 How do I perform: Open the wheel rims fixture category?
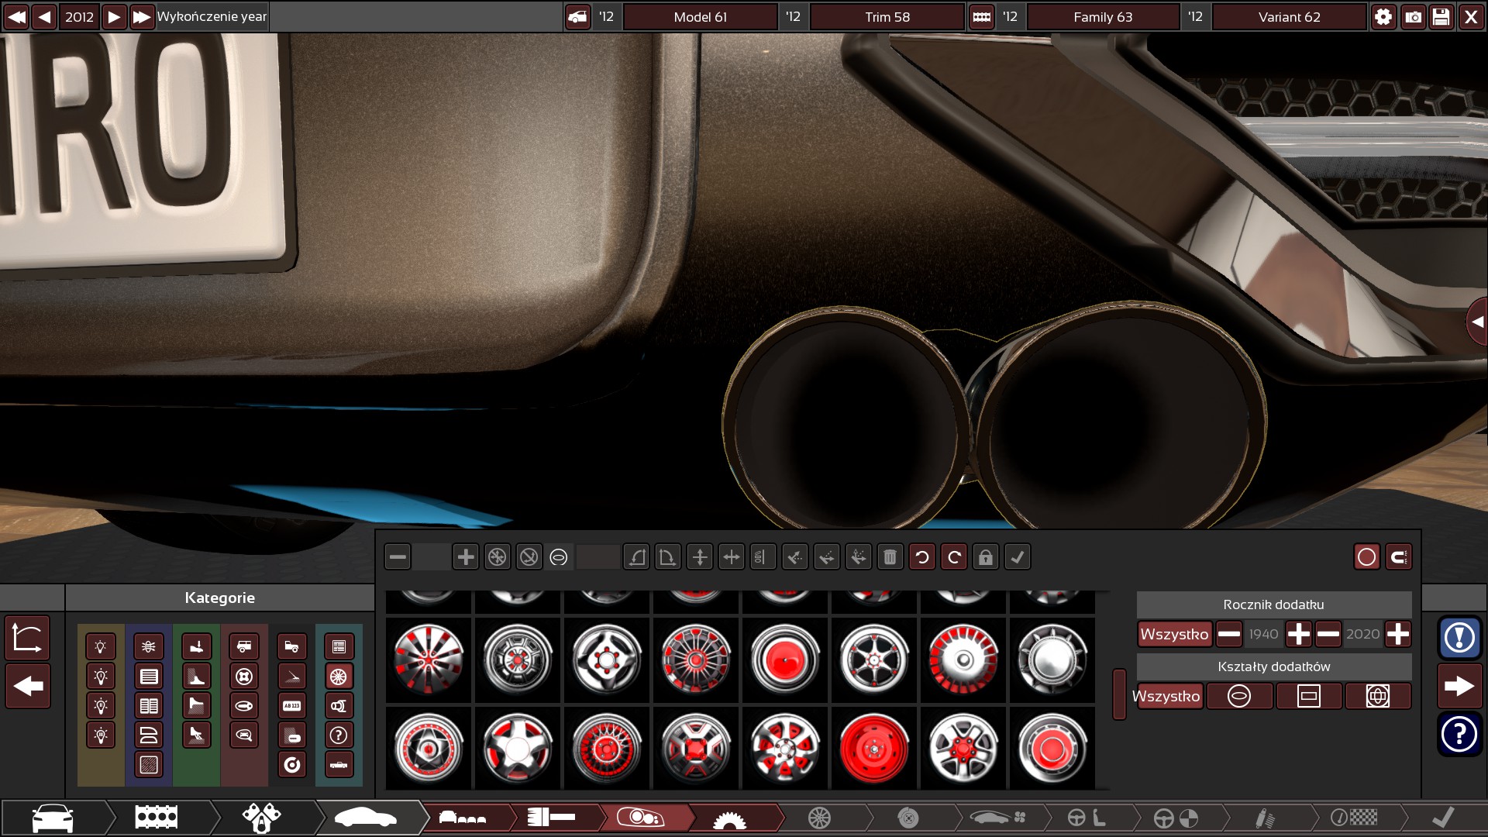coord(339,677)
